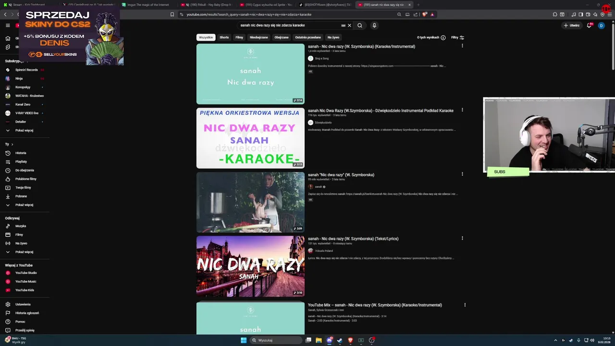
Task: Open the Piękna Orkiestrowa Wersja karaoke thumbnail
Action: tap(250, 138)
